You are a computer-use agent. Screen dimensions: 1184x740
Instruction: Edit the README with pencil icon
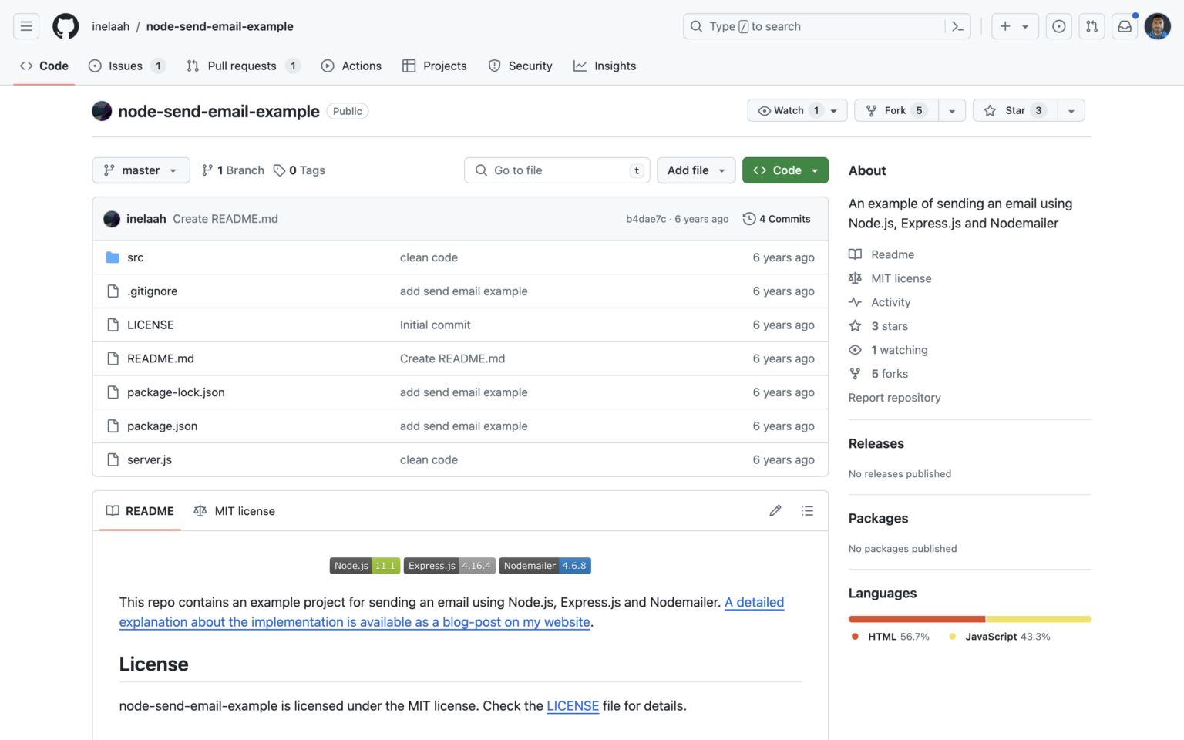pyautogui.click(x=775, y=510)
